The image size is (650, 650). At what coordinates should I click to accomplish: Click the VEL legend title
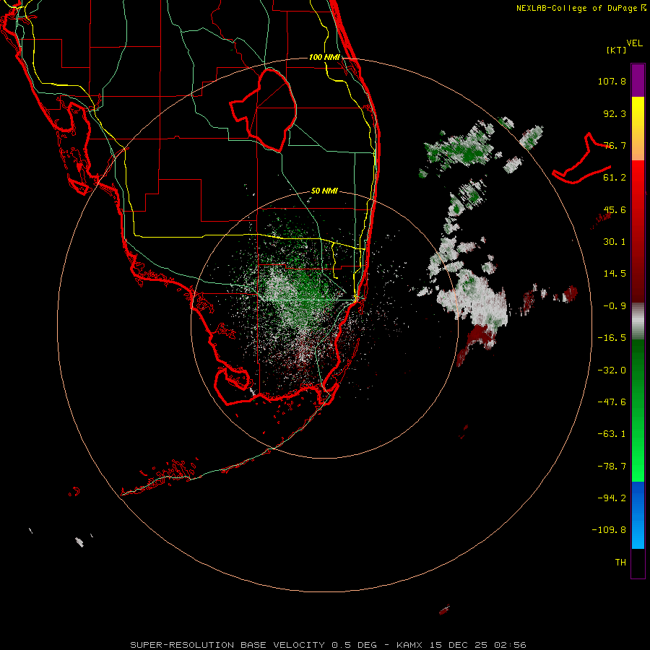point(634,43)
